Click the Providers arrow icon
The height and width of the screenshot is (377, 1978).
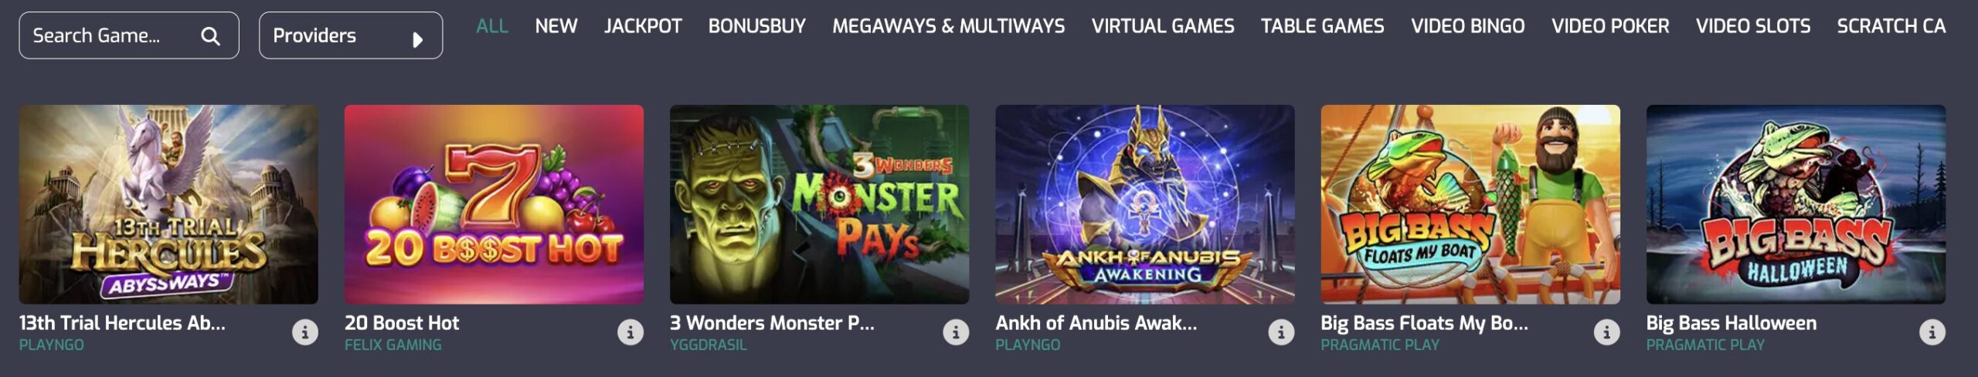pos(418,39)
